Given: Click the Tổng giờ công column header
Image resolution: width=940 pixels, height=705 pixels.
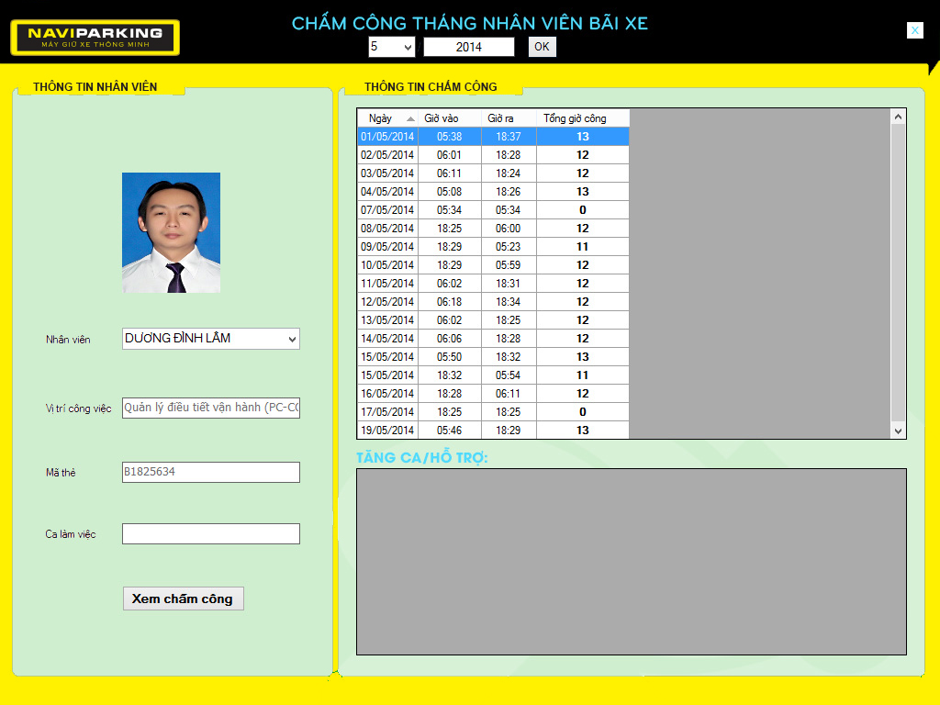Looking at the screenshot, I should [x=581, y=118].
